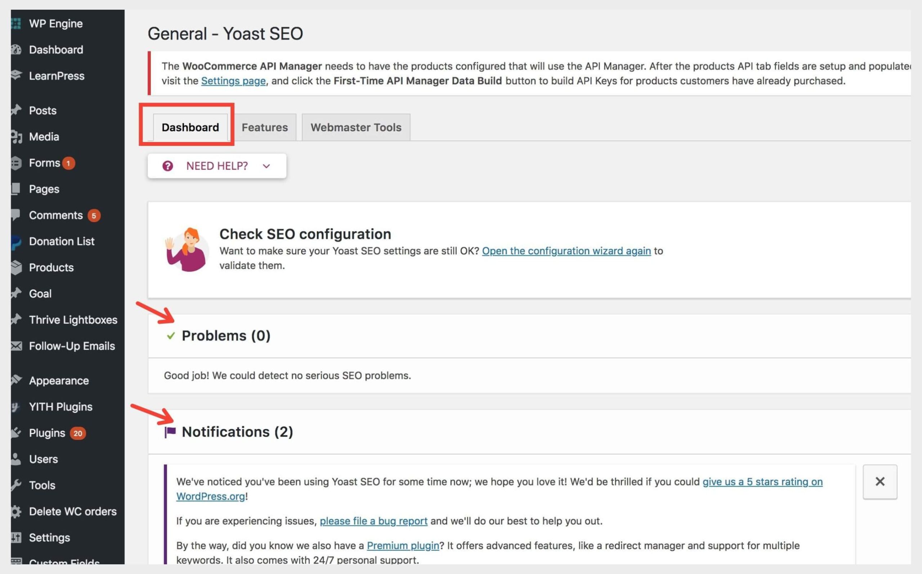The image size is (922, 574).
Task: Click the Pages icon in sidebar
Action: point(16,189)
